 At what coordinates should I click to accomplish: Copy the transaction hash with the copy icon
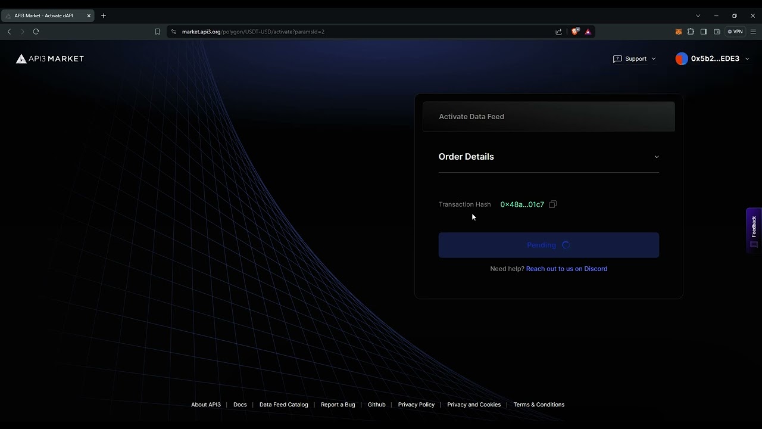pos(552,204)
